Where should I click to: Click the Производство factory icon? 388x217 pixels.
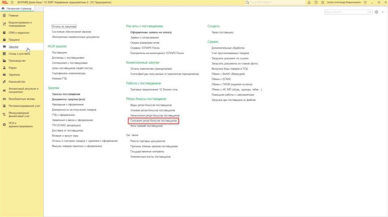click(x=4, y=60)
